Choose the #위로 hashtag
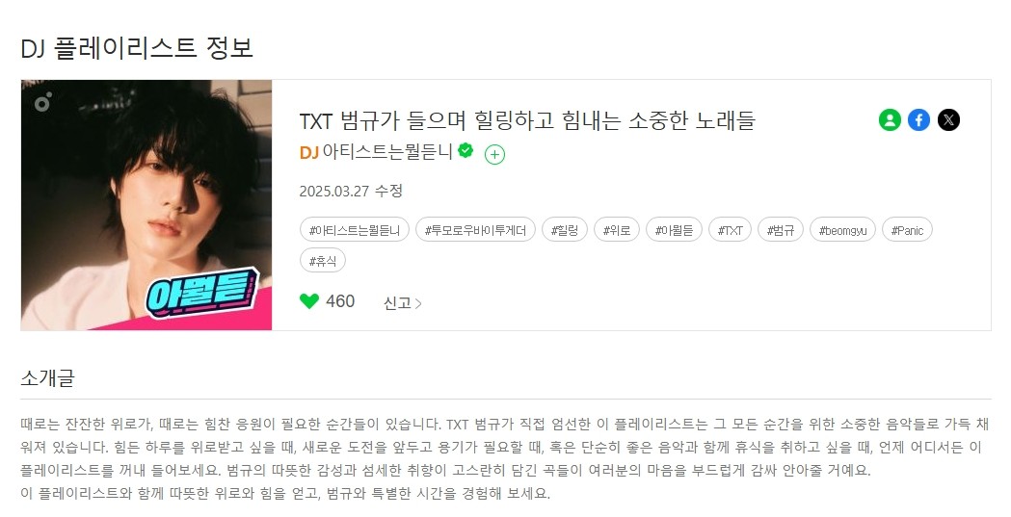The height and width of the screenshot is (517, 1011). [x=617, y=230]
